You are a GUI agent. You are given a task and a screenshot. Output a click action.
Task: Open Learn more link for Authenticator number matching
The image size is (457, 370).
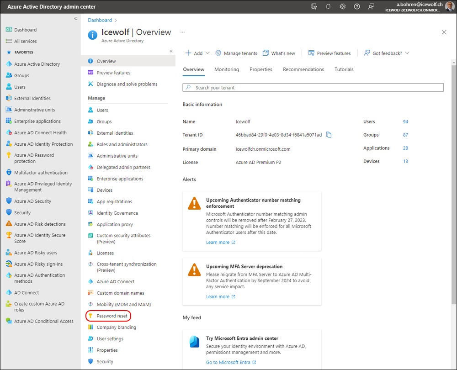tap(221, 243)
